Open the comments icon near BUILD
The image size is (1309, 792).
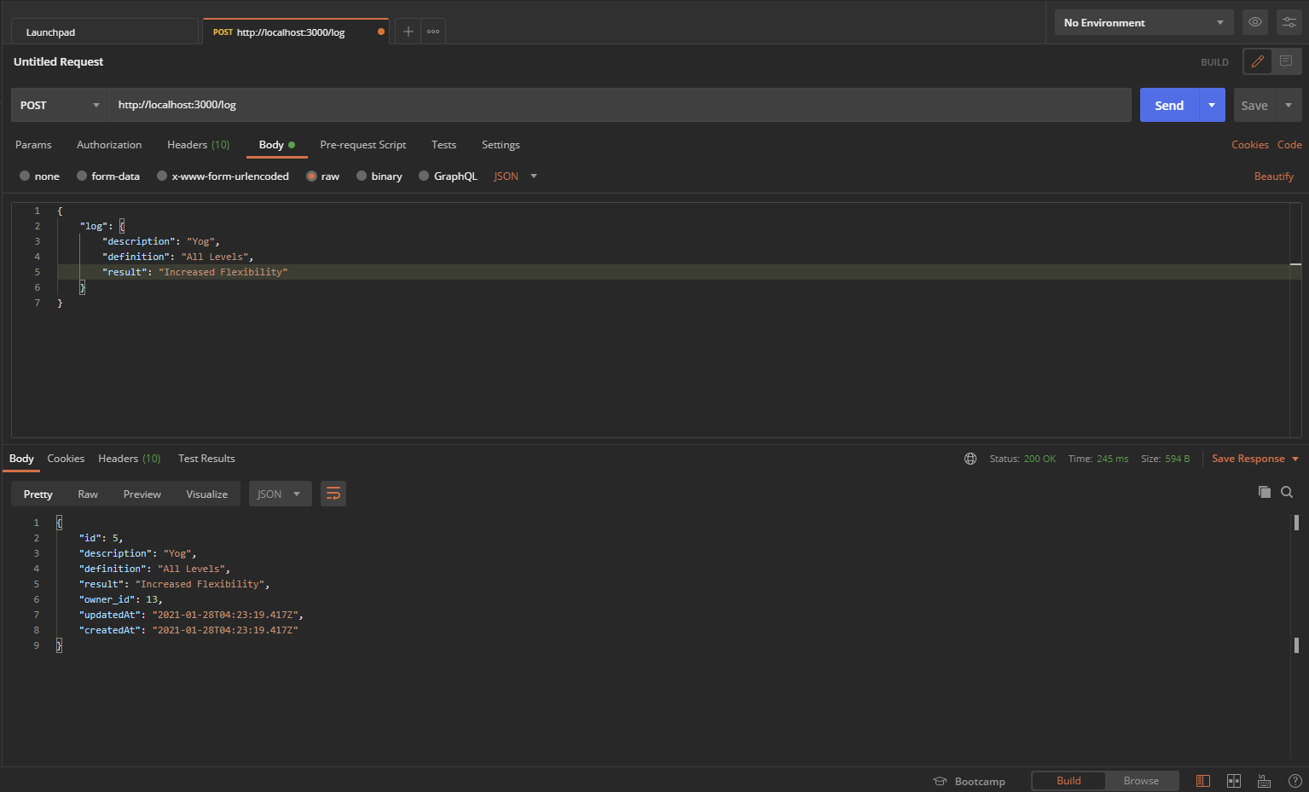[x=1286, y=61]
